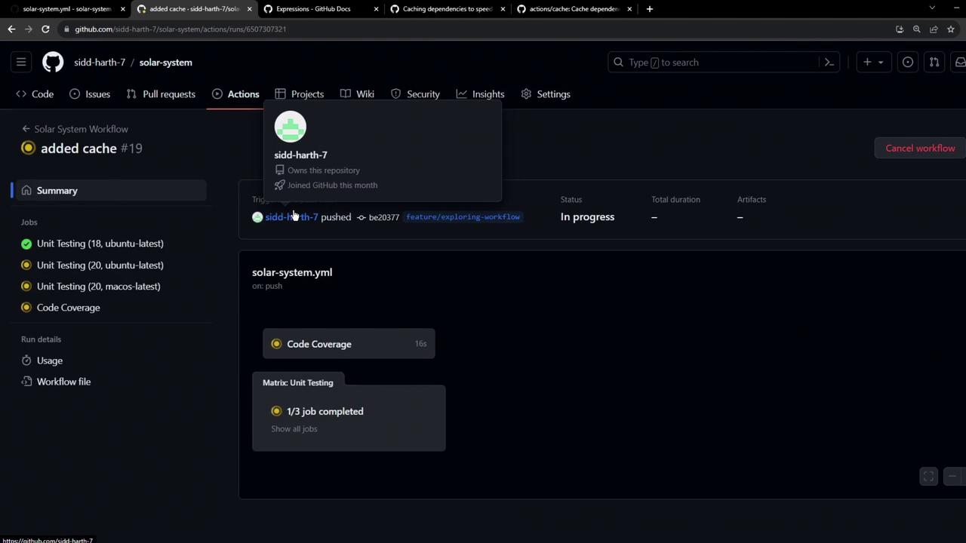Image resolution: width=966 pixels, height=543 pixels.
Task: Open the Unit Testing (18, ubuntu-latest) job
Action: 100,244
